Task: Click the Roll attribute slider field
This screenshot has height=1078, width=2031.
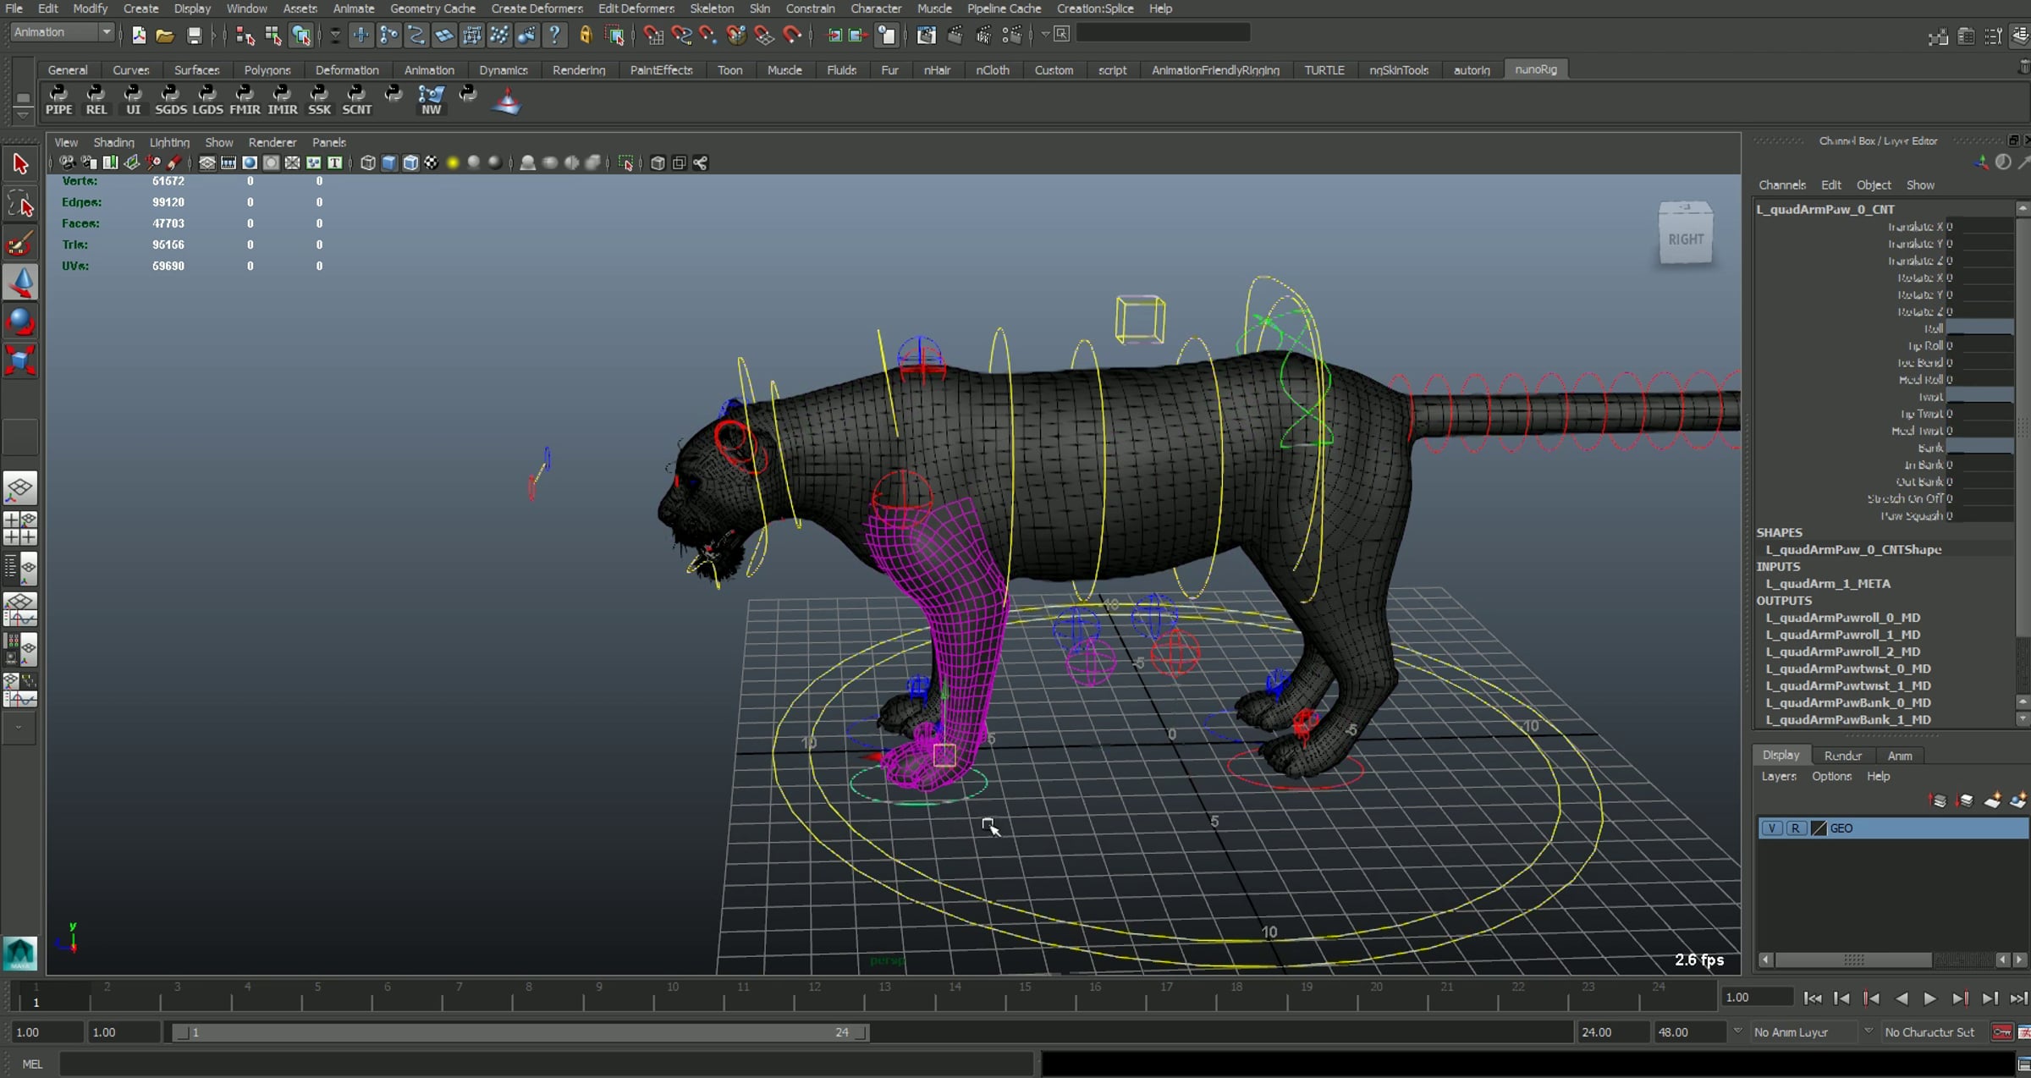Action: (x=1979, y=328)
